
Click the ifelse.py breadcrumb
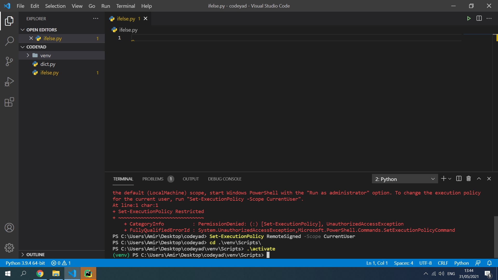pyautogui.click(x=125, y=30)
